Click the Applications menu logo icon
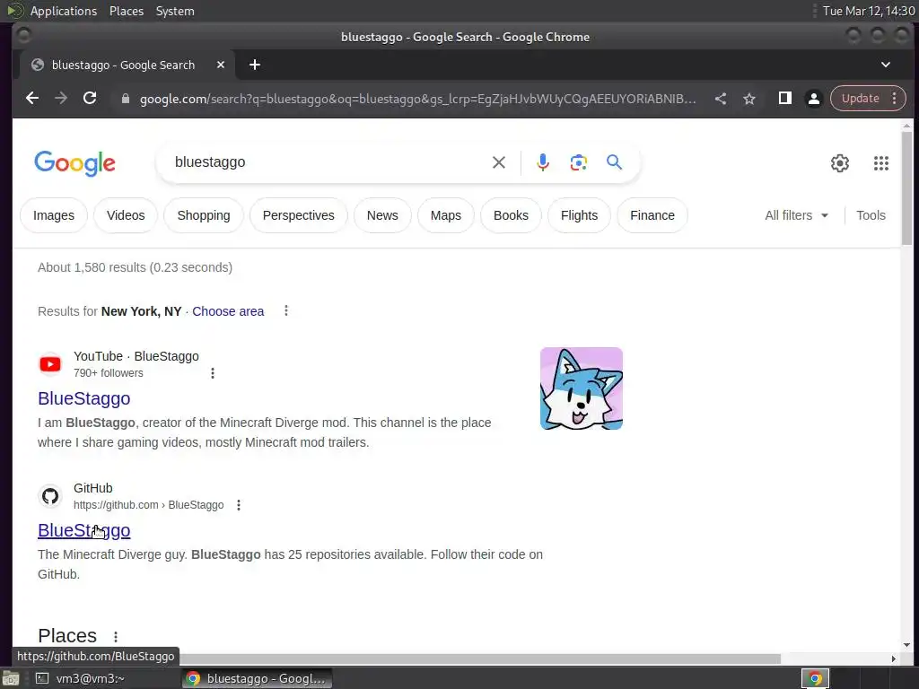919x689 pixels. point(14,11)
